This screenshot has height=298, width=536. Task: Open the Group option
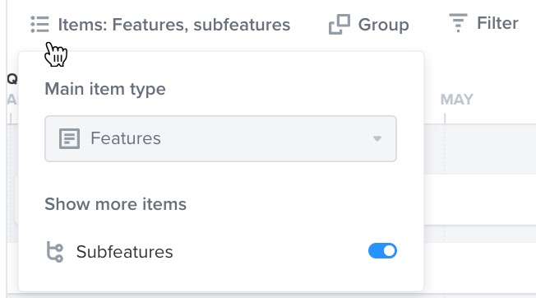point(368,25)
